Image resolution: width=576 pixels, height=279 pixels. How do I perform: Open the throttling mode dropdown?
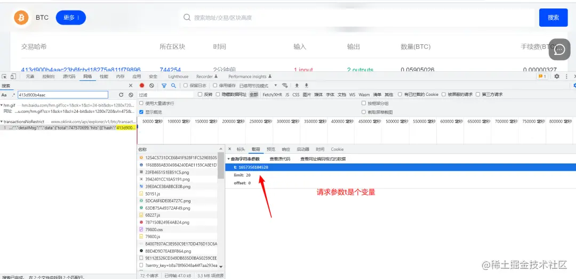(258, 85)
